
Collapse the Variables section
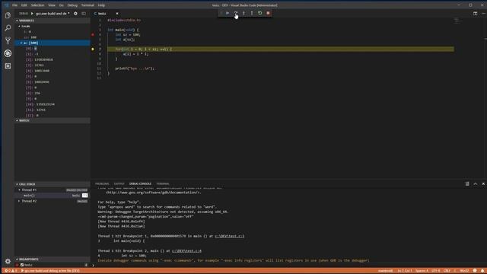[53, 21]
